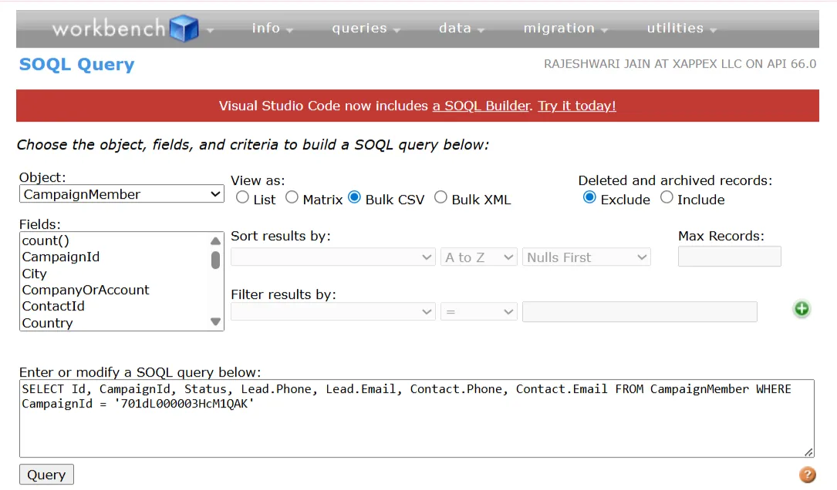Click the workbench title text link
The image size is (837, 490).
point(109,29)
